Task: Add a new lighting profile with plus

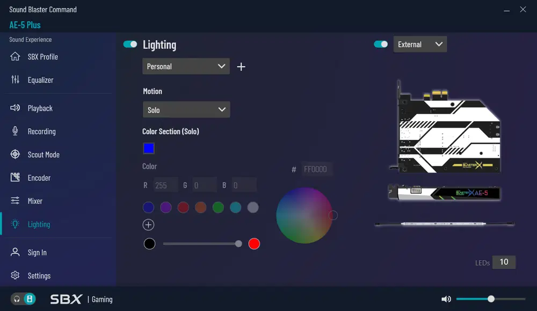Action: 241,66
